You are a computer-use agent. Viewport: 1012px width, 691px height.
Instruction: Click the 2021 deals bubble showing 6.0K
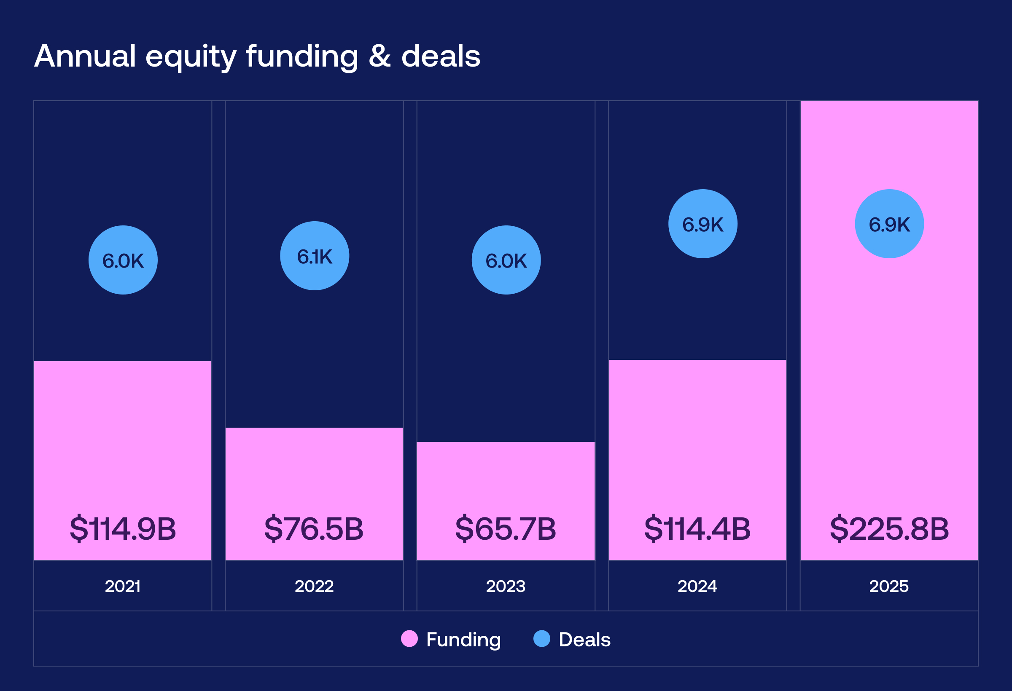[x=123, y=260]
